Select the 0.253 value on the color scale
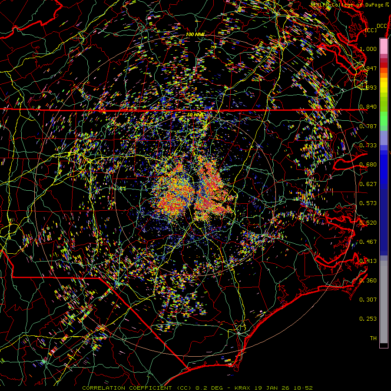Screen dimensions: 391x391 [x=368, y=319]
